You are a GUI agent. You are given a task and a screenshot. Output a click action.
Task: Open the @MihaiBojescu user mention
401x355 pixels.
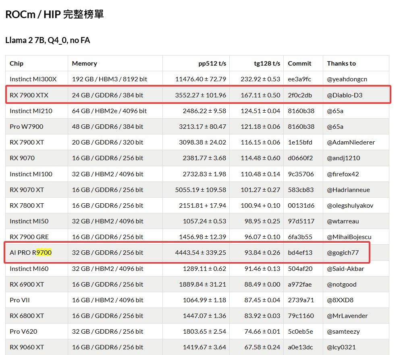(349, 237)
